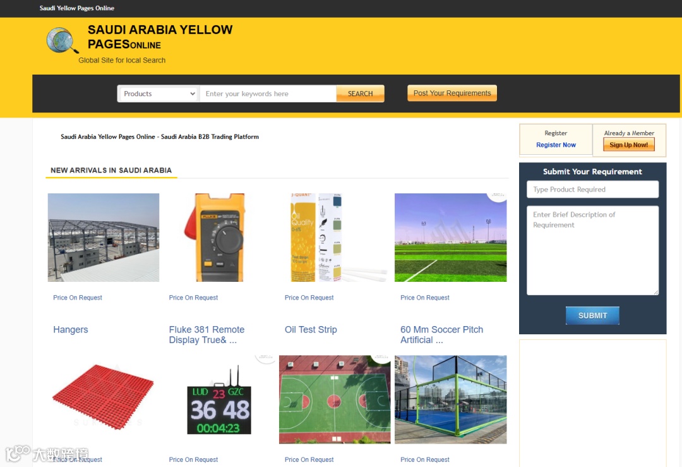
Task: Open the soccer pitch product image
Action: [451, 238]
